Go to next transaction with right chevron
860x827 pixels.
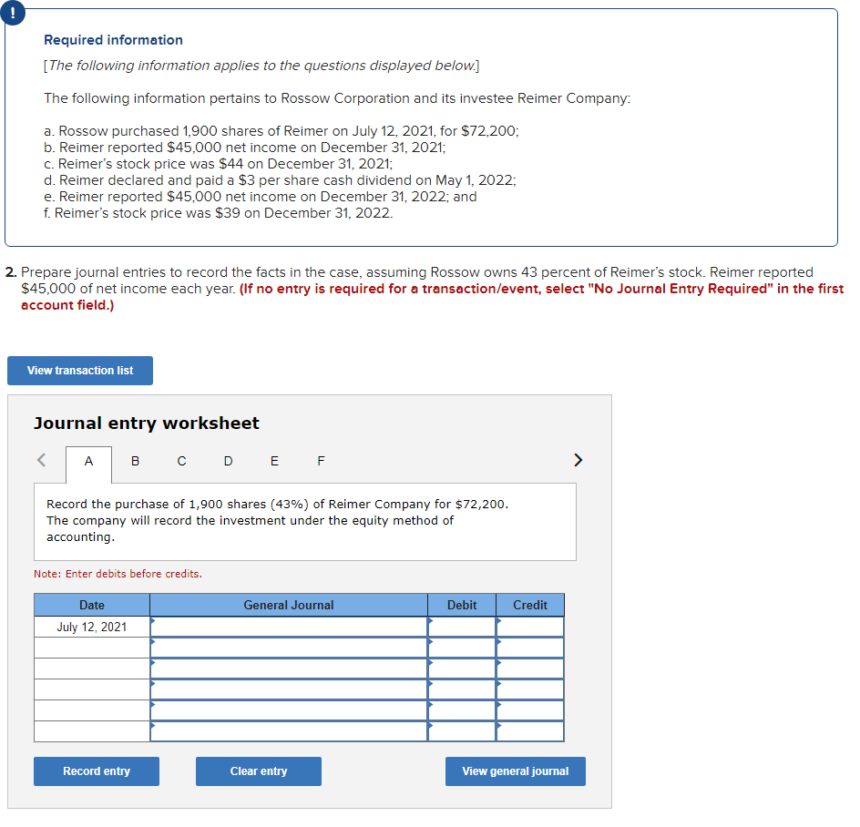pyautogui.click(x=578, y=460)
